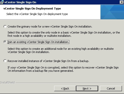This screenshot has width=124, height=94.
Task: Click the InstallShield label at the bottom
Action: point(8,82)
